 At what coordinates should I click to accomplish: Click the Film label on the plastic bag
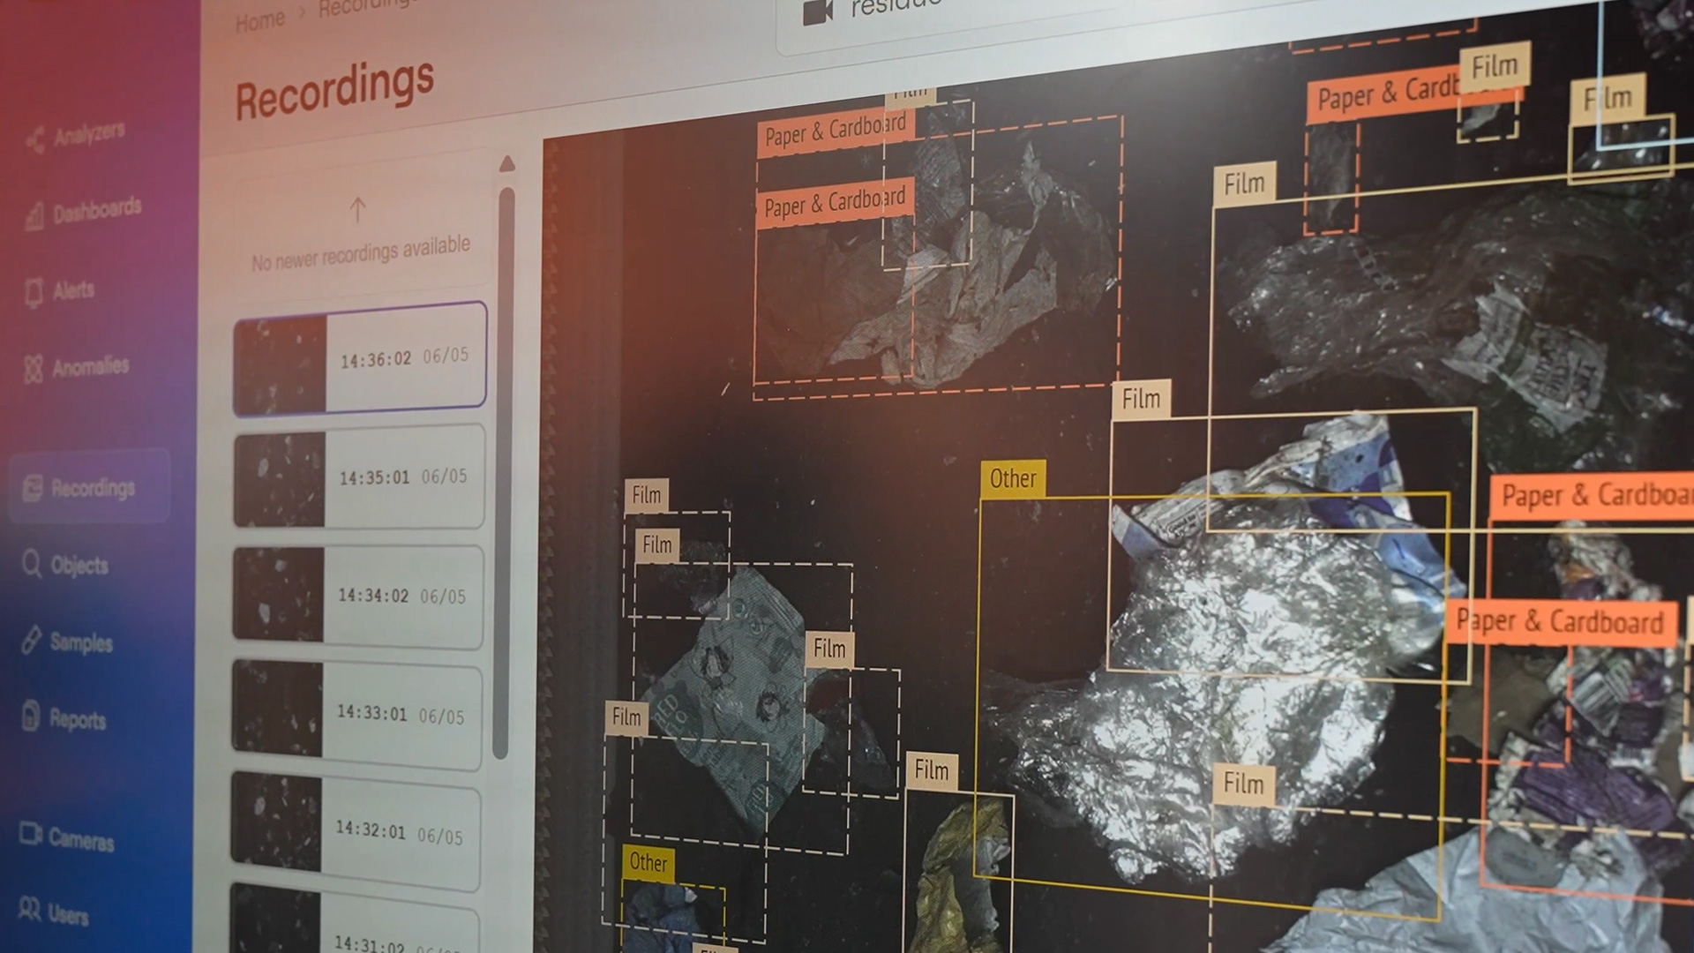pyautogui.click(x=1245, y=184)
